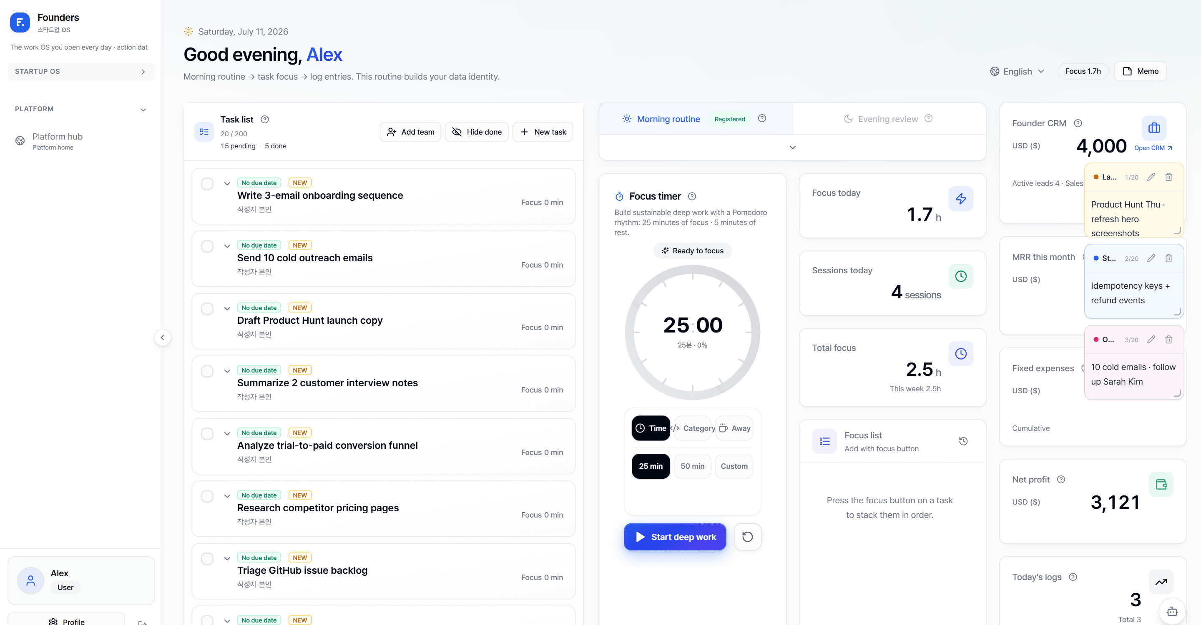The height and width of the screenshot is (625, 1201).
Task: Select the Category mode tab
Action: (692, 428)
